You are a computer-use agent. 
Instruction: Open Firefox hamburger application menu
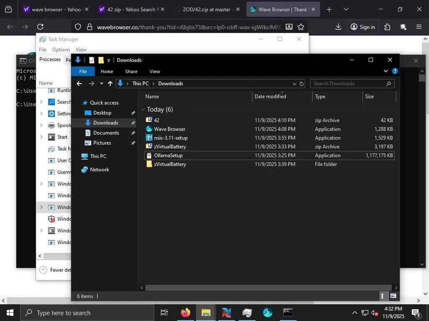pyautogui.click(x=419, y=27)
